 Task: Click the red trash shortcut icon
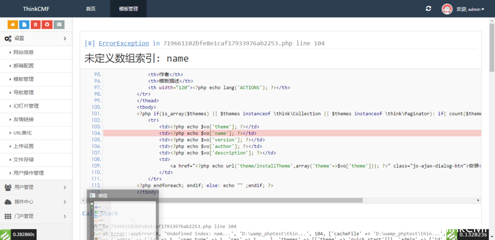[36, 25]
